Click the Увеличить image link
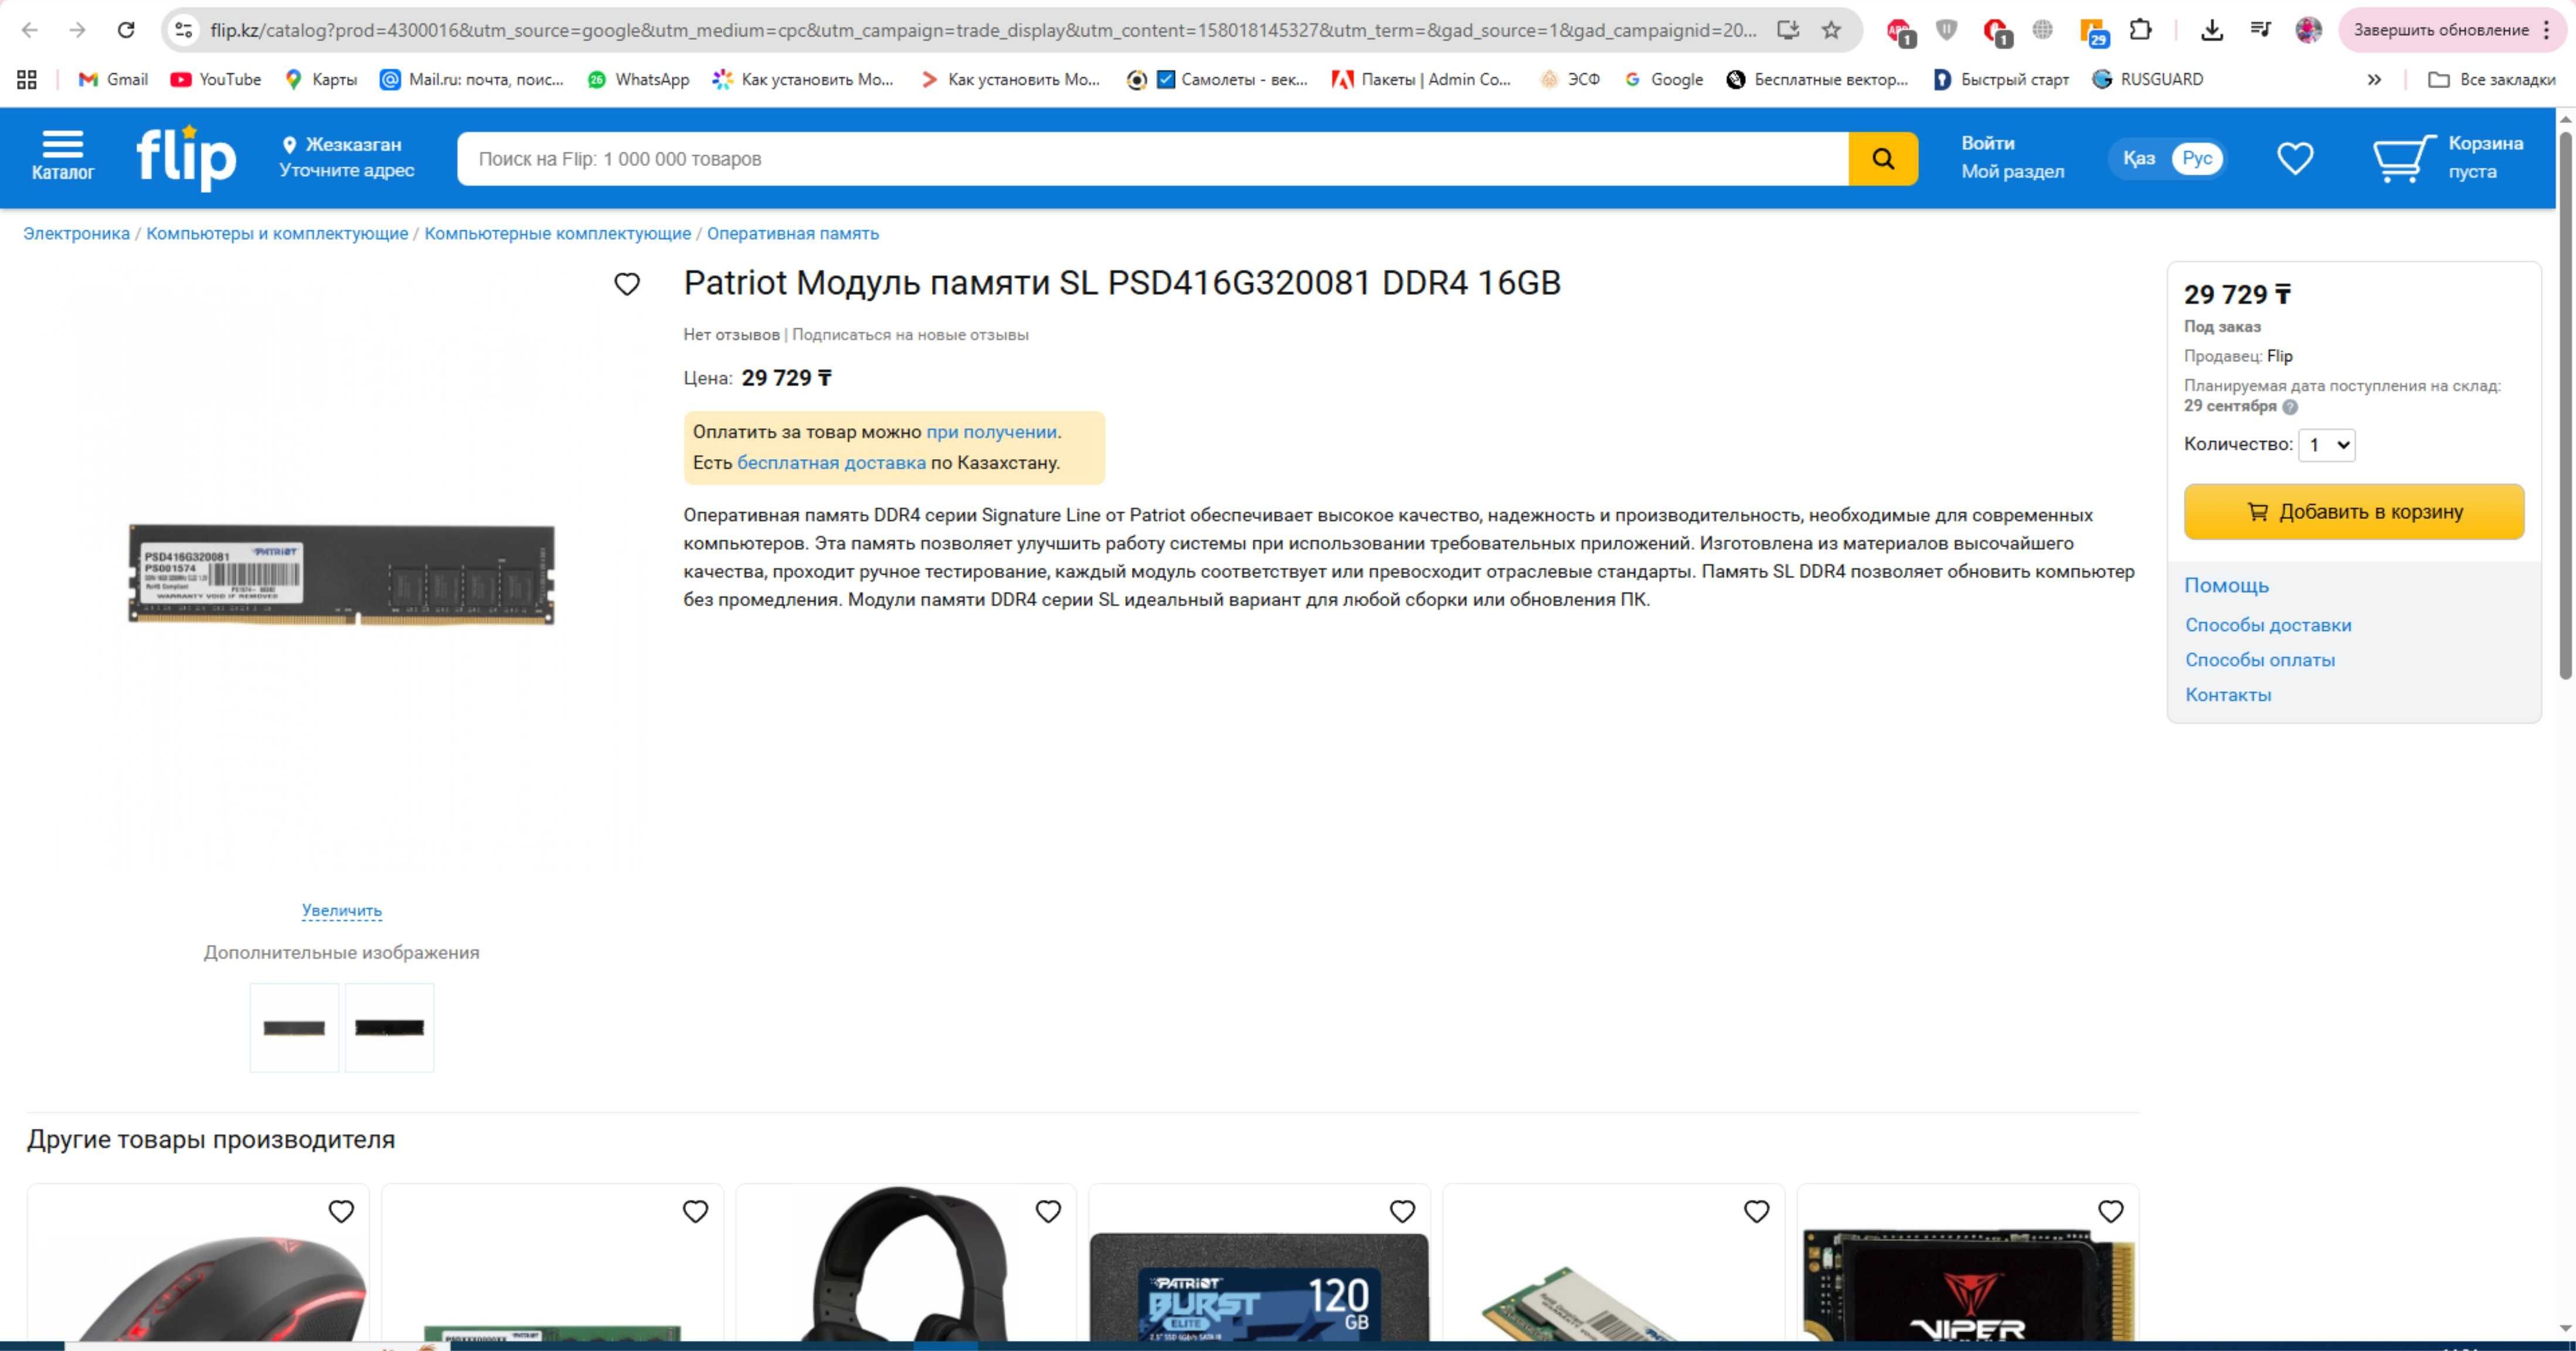 [x=342, y=910]
